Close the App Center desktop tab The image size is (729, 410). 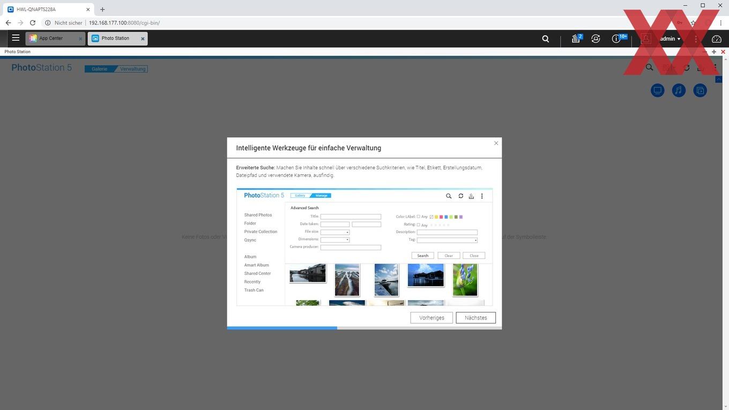(80, 39)
